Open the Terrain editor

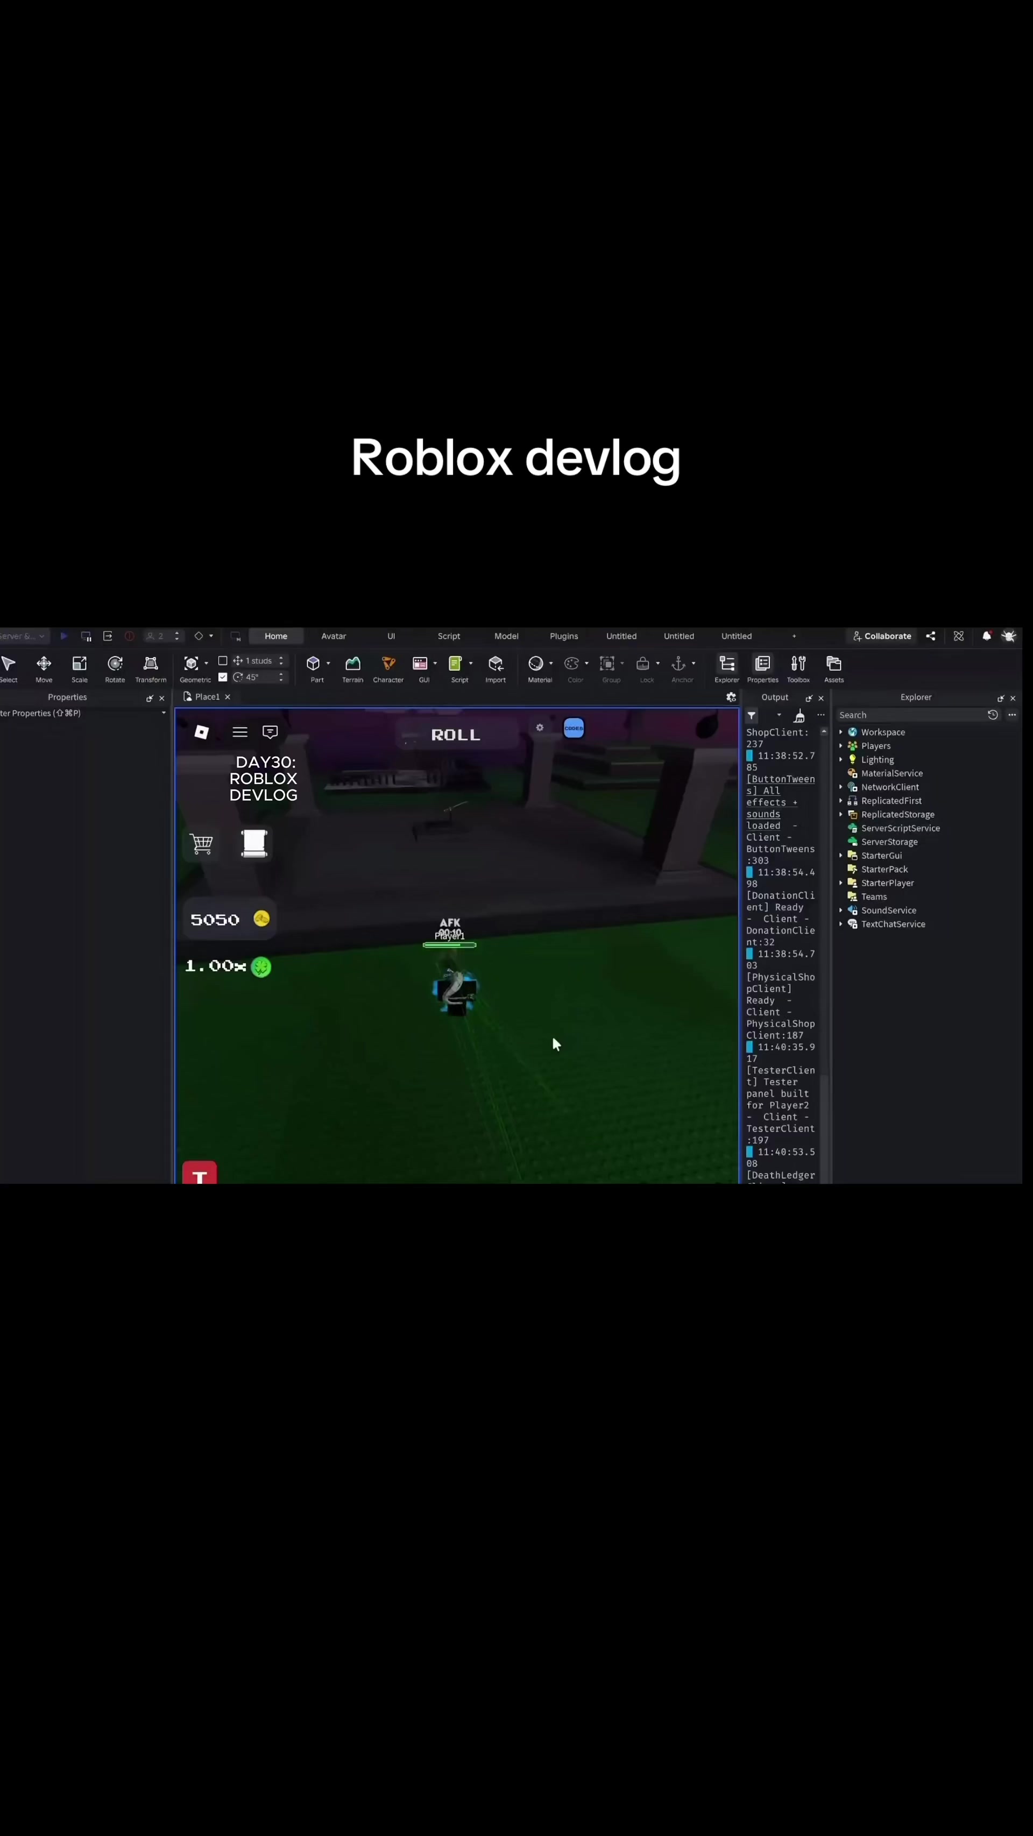352,668
